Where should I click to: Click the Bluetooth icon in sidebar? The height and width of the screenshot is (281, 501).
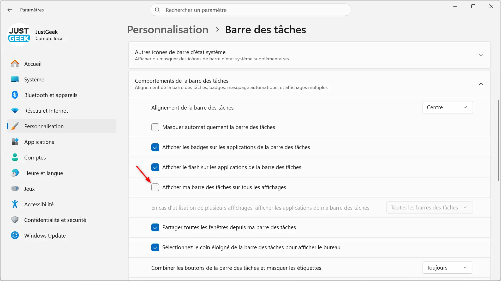[15, 95]
